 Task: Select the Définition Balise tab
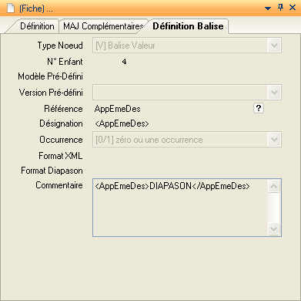[188, 26]
